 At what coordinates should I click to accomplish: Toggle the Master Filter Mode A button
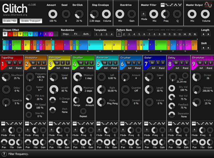point(143,14)
